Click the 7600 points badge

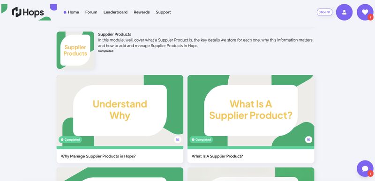click(x=324, y=12)
